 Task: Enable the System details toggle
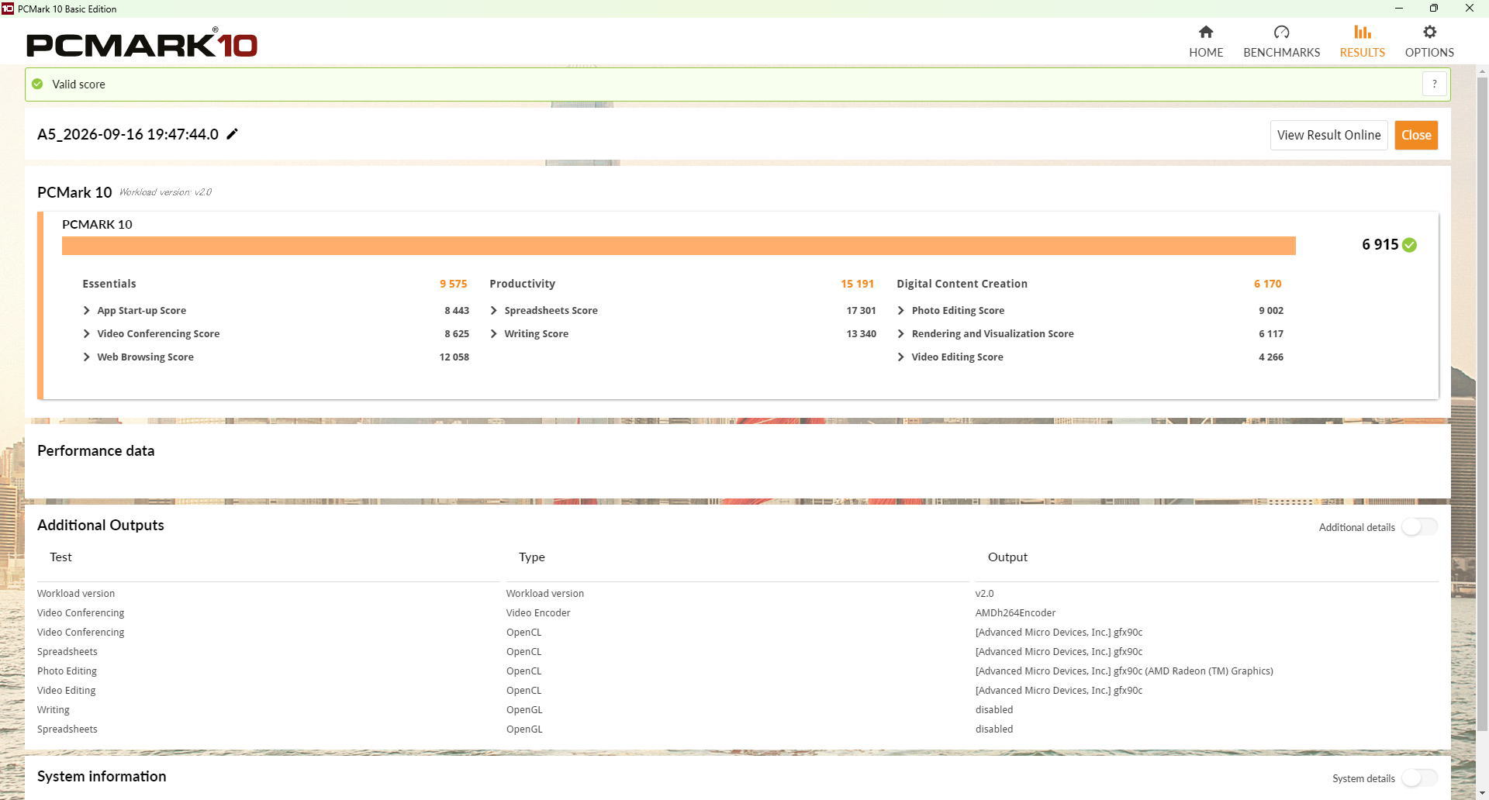[x=1419, y=778]
